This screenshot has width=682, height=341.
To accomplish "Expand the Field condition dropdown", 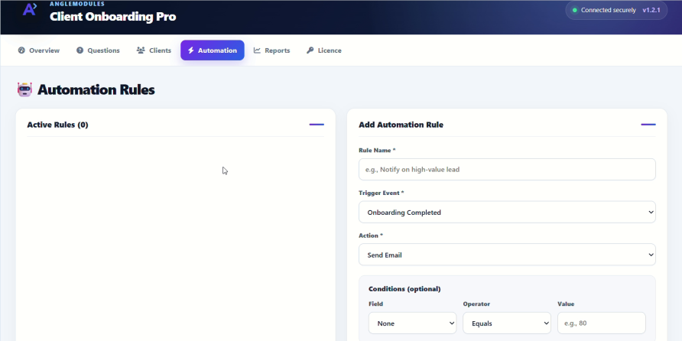I will (412, 323).
